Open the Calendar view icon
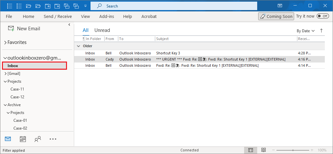 pos(23,139)
